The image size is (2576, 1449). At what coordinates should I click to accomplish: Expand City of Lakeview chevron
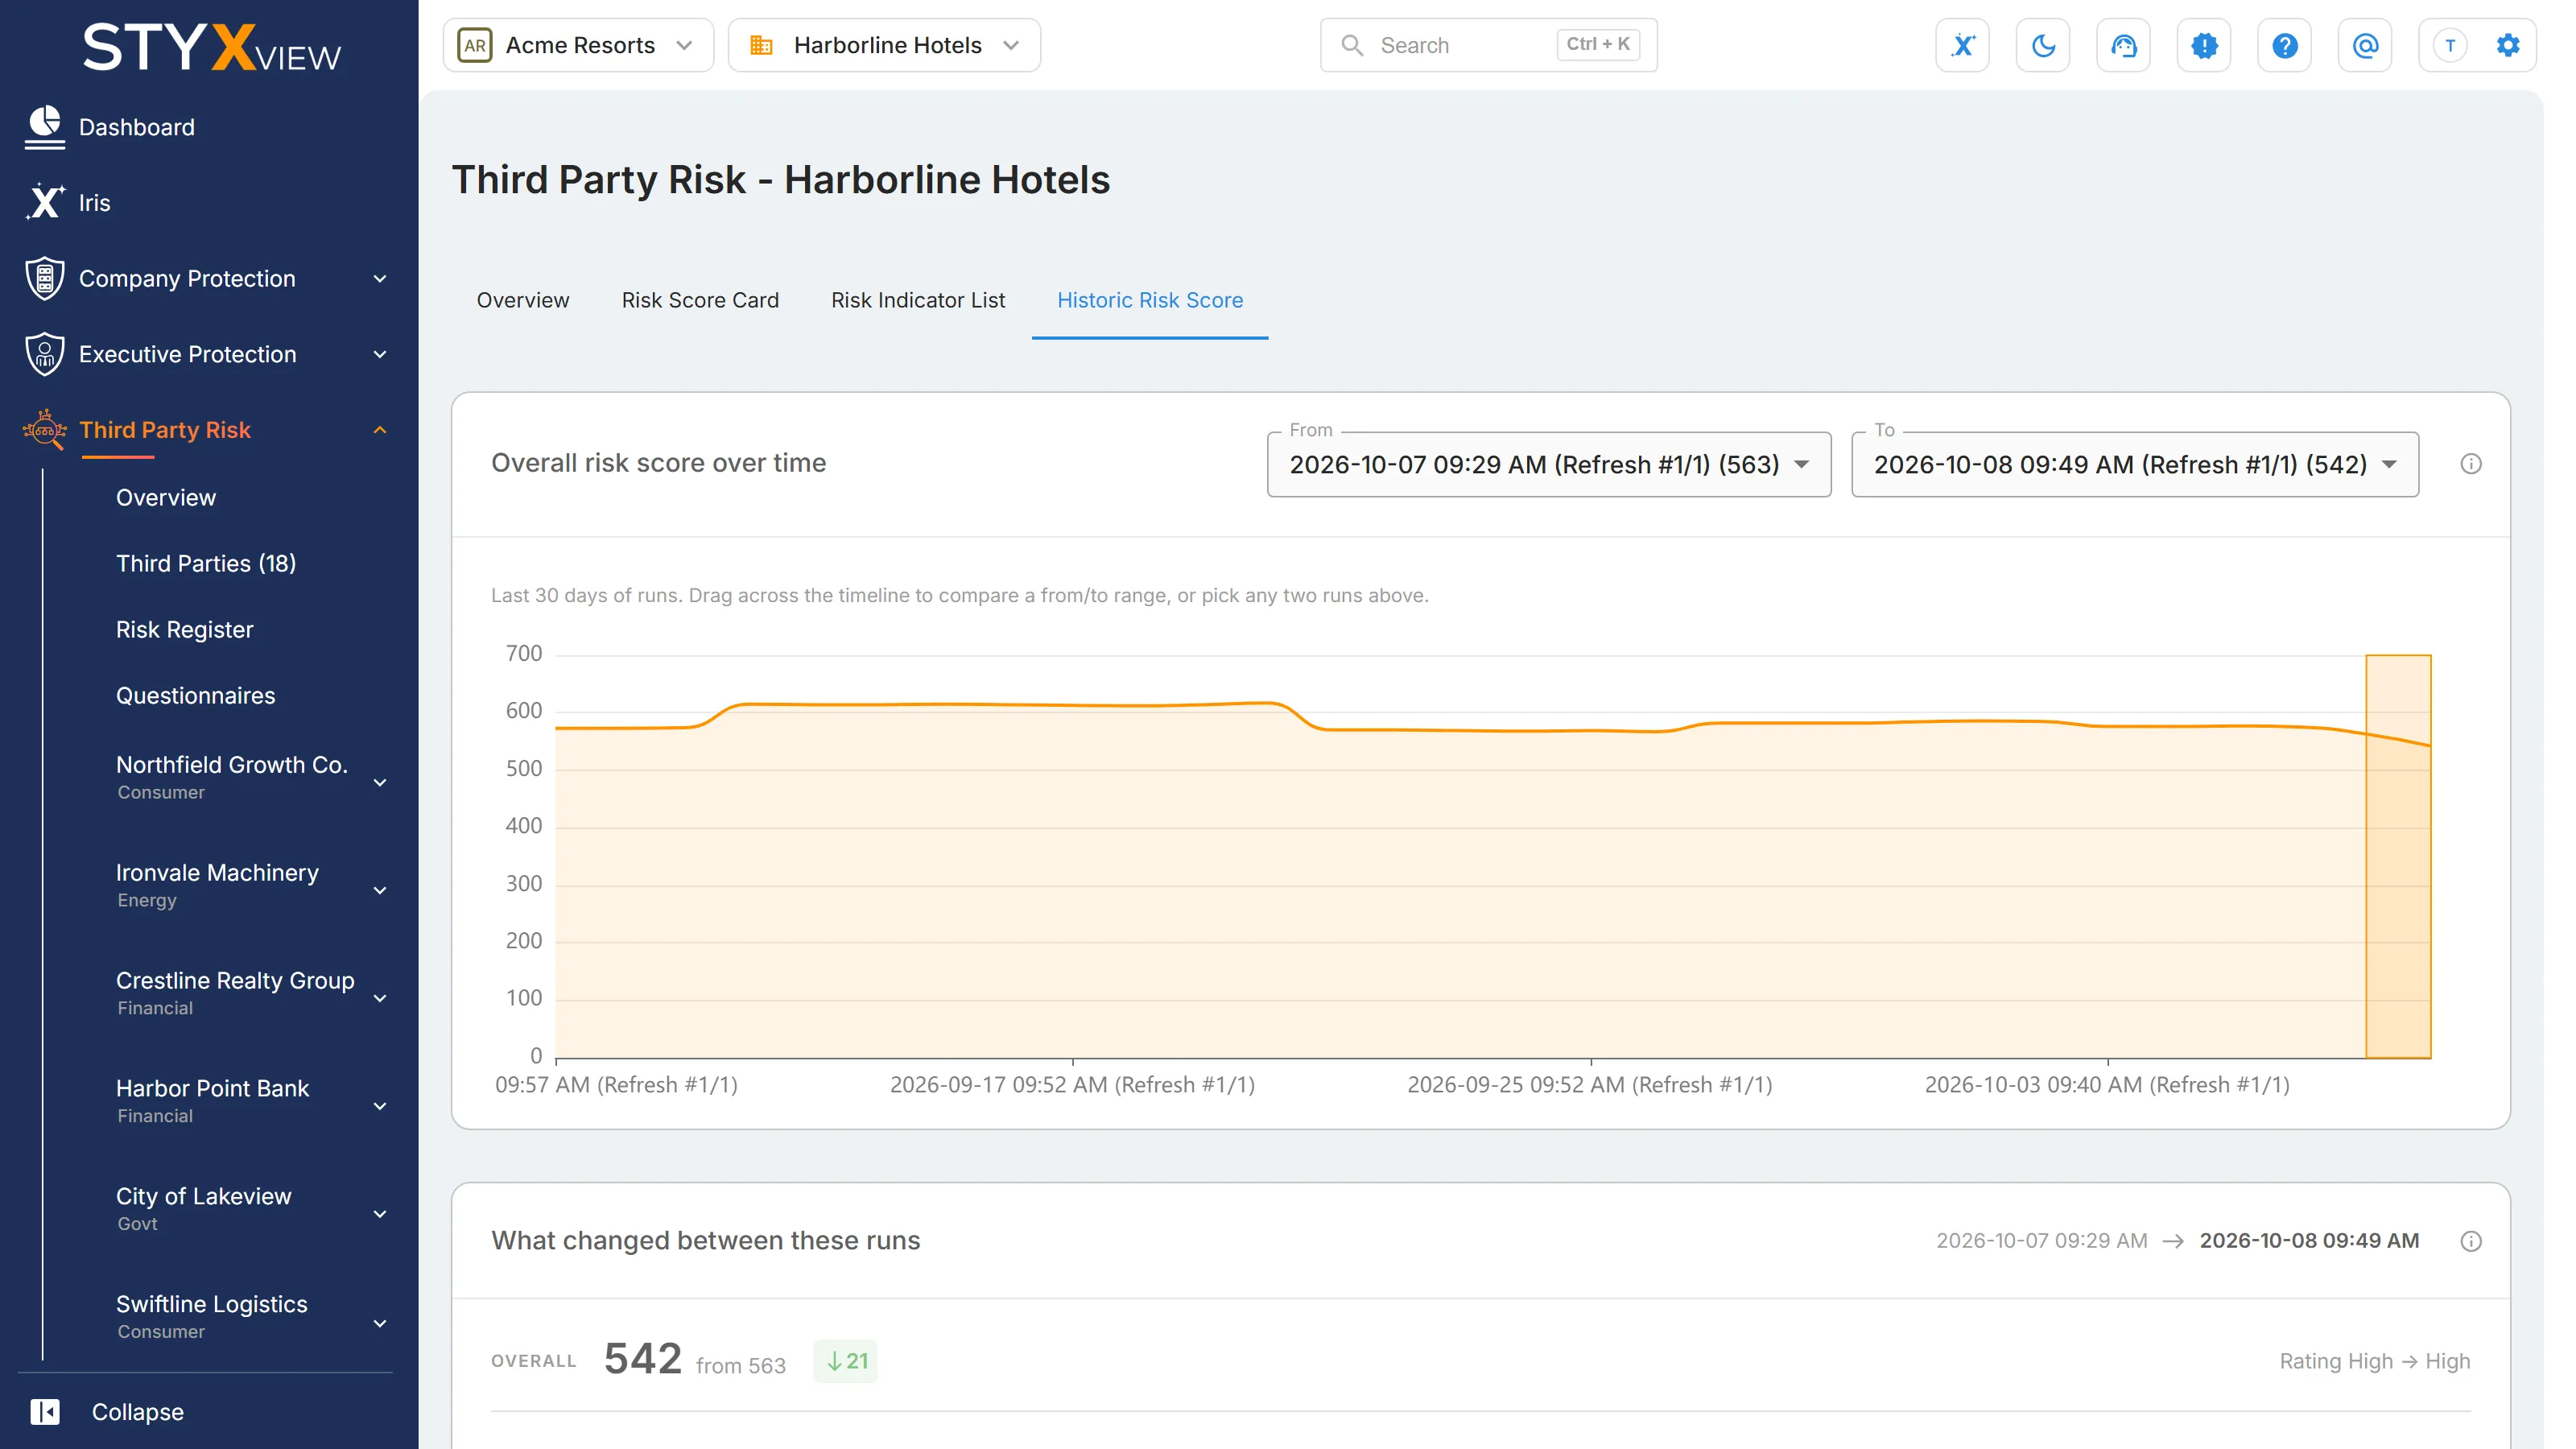(x=380, y=1214)
